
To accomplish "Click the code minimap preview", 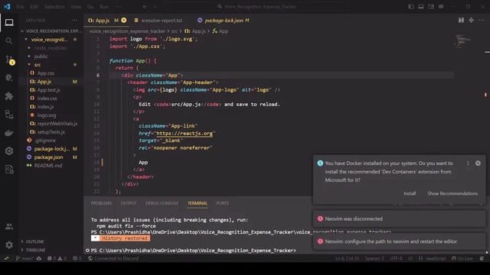I will pyautogui.click(x=463, y=41).
